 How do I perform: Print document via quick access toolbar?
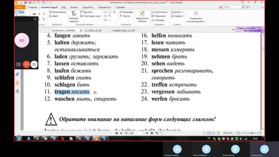[x=30, y=3]
